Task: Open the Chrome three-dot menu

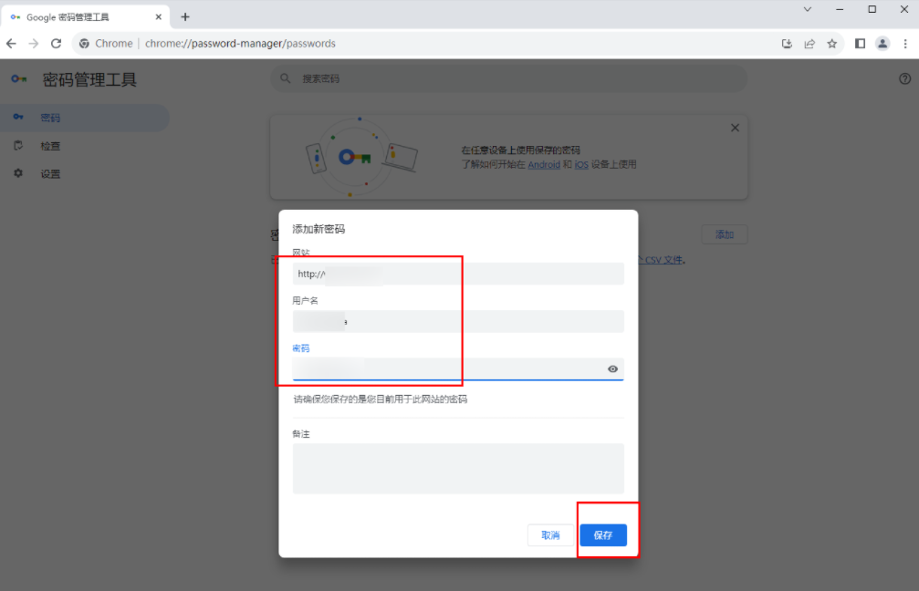Action: point(905,44)
